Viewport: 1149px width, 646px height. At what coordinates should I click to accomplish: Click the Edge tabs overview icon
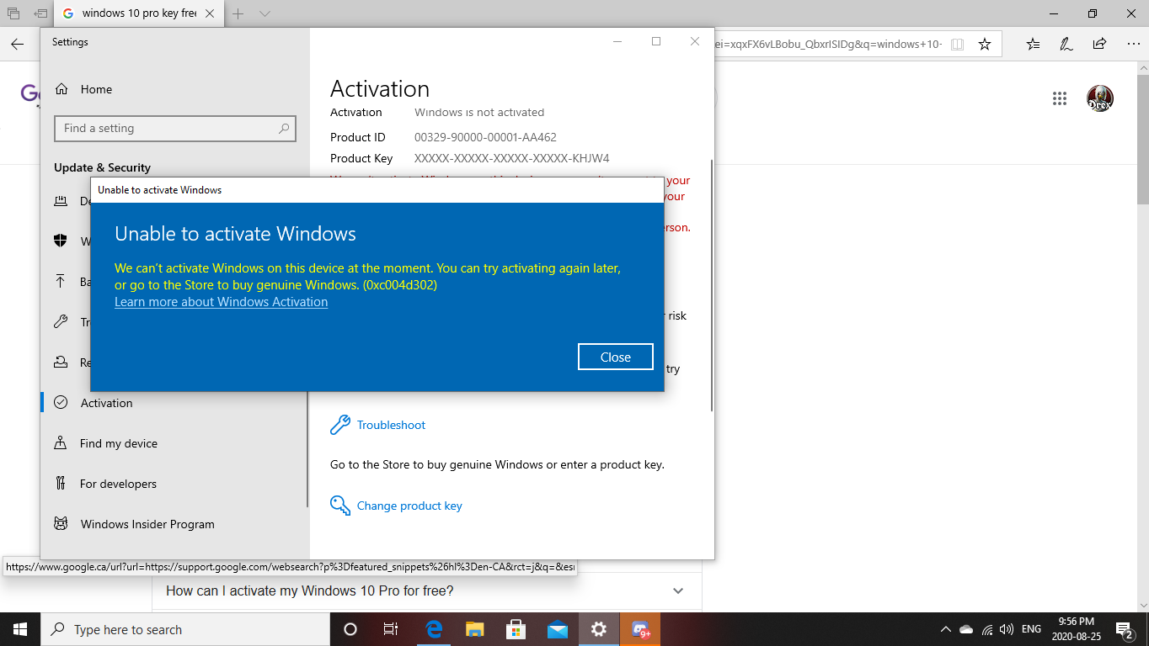[13, 13]
